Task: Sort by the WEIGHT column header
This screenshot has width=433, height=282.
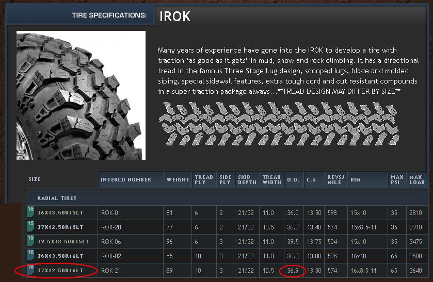Action: click(178, 179)
